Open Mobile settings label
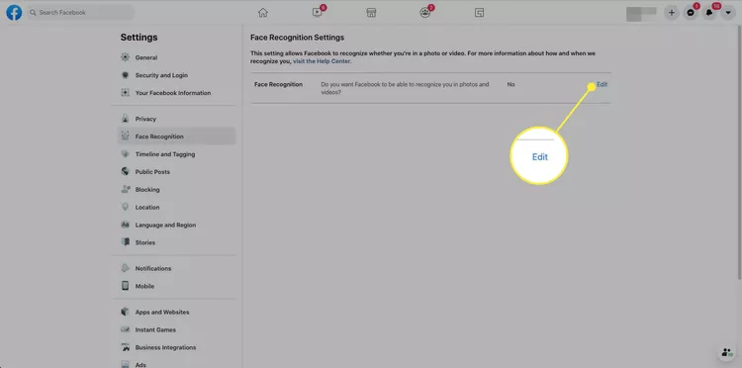Image resolution: width=742 pixels, height=368 pixels. pyautogui.click(x=144, y=286)
